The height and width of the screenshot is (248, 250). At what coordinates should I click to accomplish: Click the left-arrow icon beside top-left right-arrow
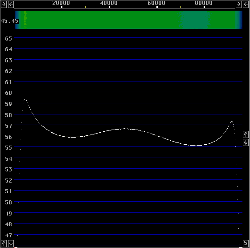coord(11,4)
